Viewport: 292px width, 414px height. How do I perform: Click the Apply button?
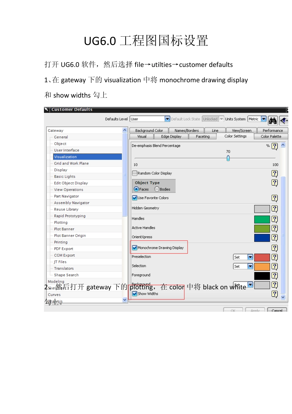point(255,310)
